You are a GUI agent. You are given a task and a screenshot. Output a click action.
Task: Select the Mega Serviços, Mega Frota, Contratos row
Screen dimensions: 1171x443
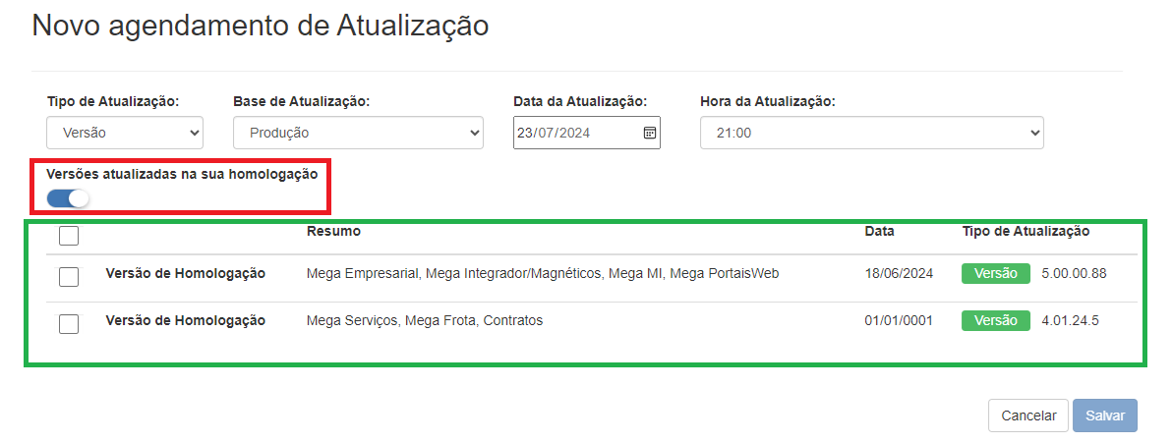pyautogui.click(x=424, y=320)
